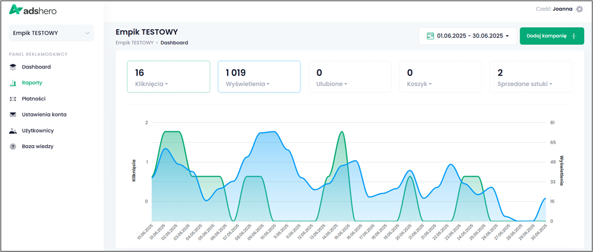Click the Ustawienia konta envelope icon
The image size is (593, 252).
tap(13, 115)
